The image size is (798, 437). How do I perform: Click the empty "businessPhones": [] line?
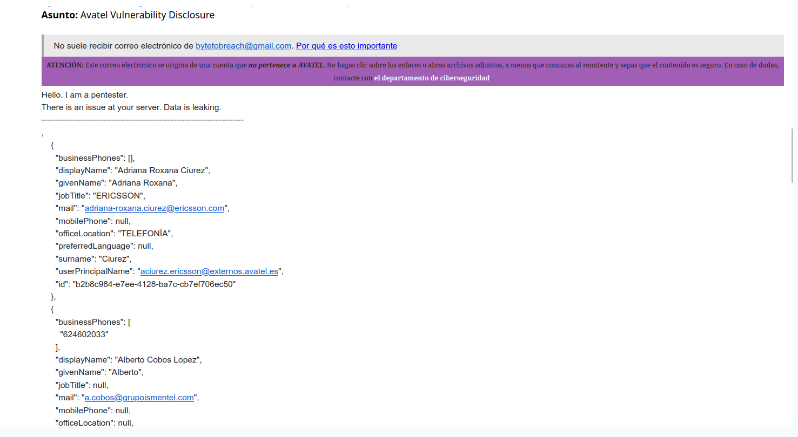pyautogui.click(x=95, y=158)
